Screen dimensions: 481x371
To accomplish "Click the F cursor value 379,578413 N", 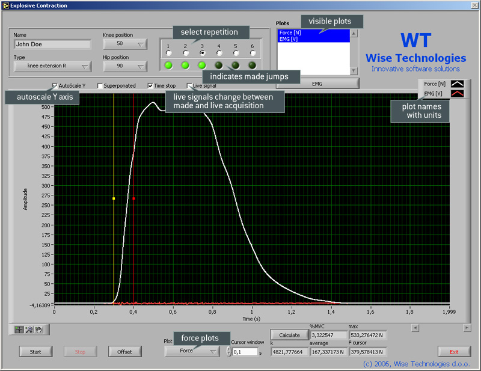I will point(367,352).
